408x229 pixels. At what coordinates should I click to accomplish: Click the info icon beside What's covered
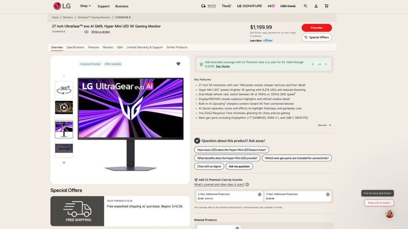pyautogui.click(x=247, y=184)
